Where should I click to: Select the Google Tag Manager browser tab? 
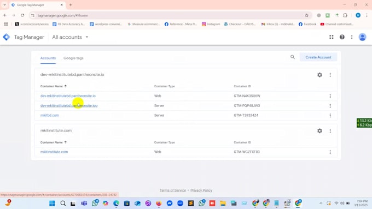[x=38, y=5]
